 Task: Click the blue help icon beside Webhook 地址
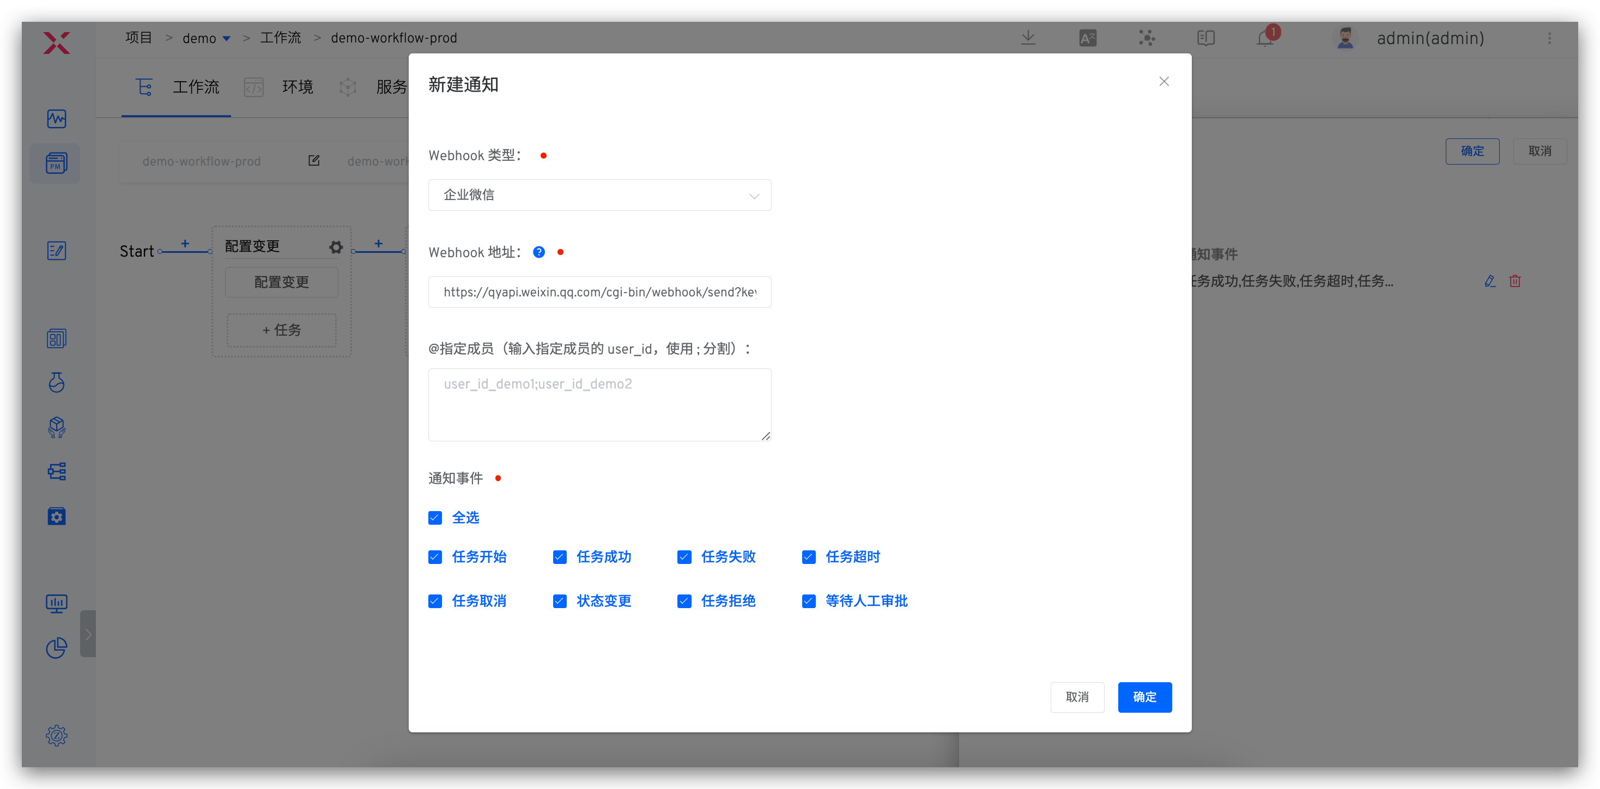[x=538, y=252]
